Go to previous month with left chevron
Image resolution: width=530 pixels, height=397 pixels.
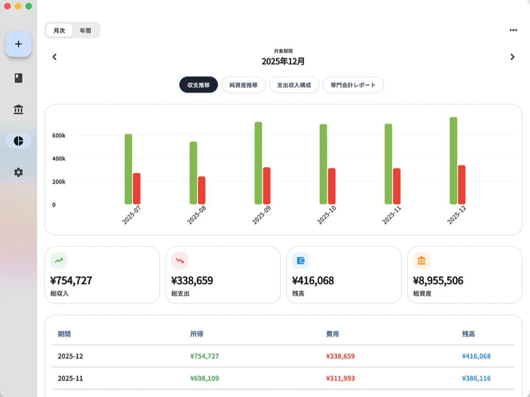pyautogui.click(x=55, y=57)
